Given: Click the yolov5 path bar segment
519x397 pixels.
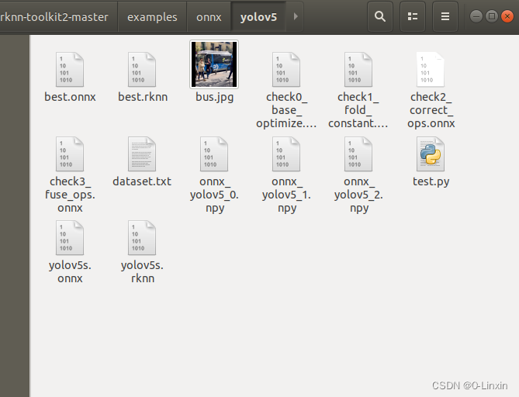Looking at the screenshot, I should click(258, 16).
